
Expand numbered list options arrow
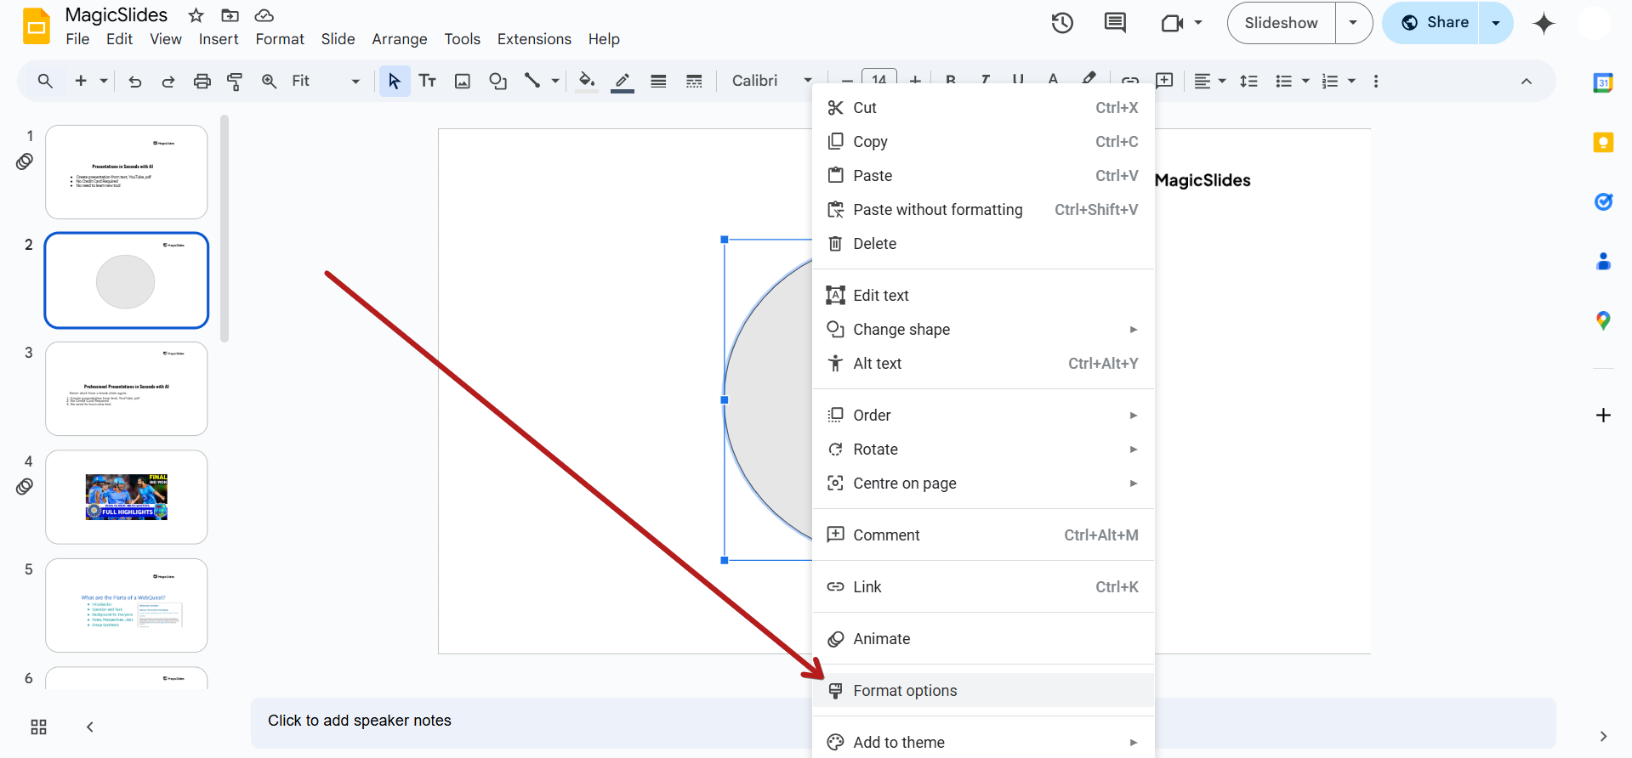pyautogui.click(x=1351, y=81)
